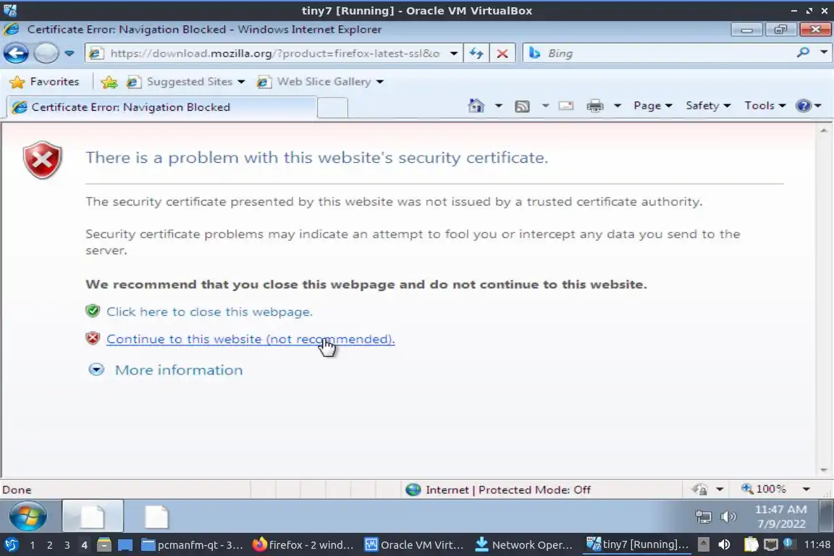Click the host panel volume icon
Image resolution: width=834 pixels, height=556 pixels.
[724, 544]
